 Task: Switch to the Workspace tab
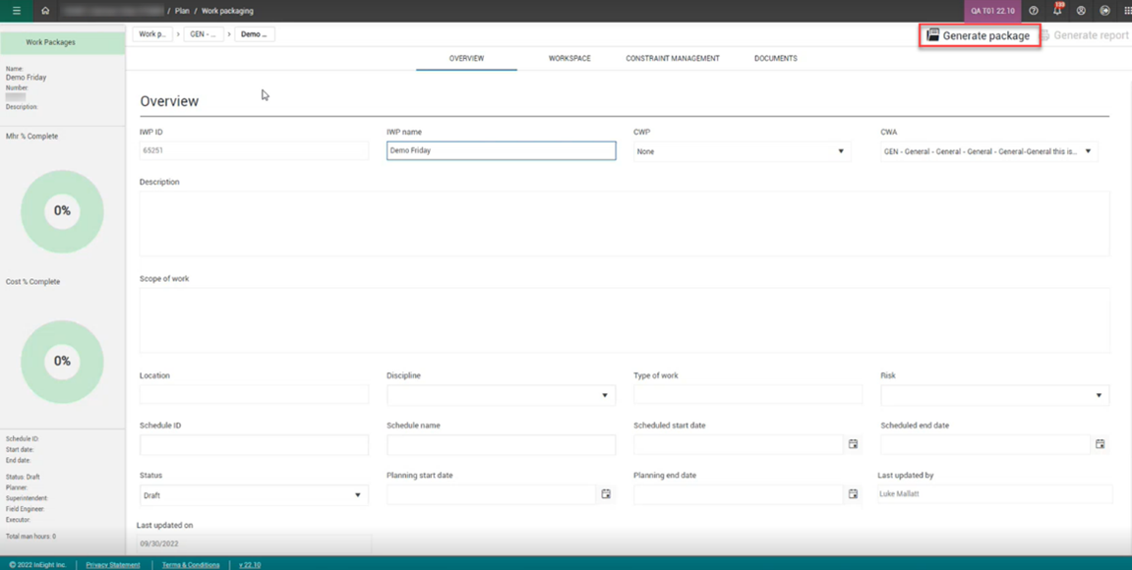point(569,59)
